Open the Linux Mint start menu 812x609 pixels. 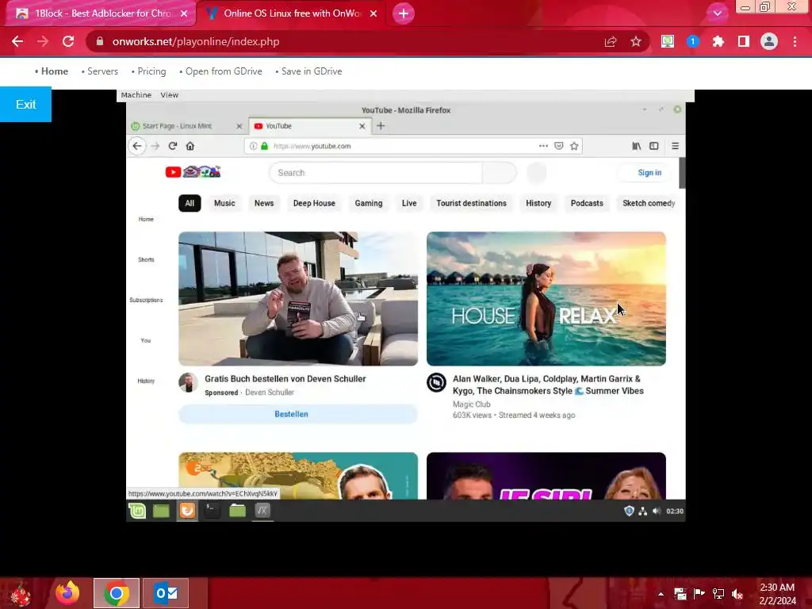coord(137,511)
